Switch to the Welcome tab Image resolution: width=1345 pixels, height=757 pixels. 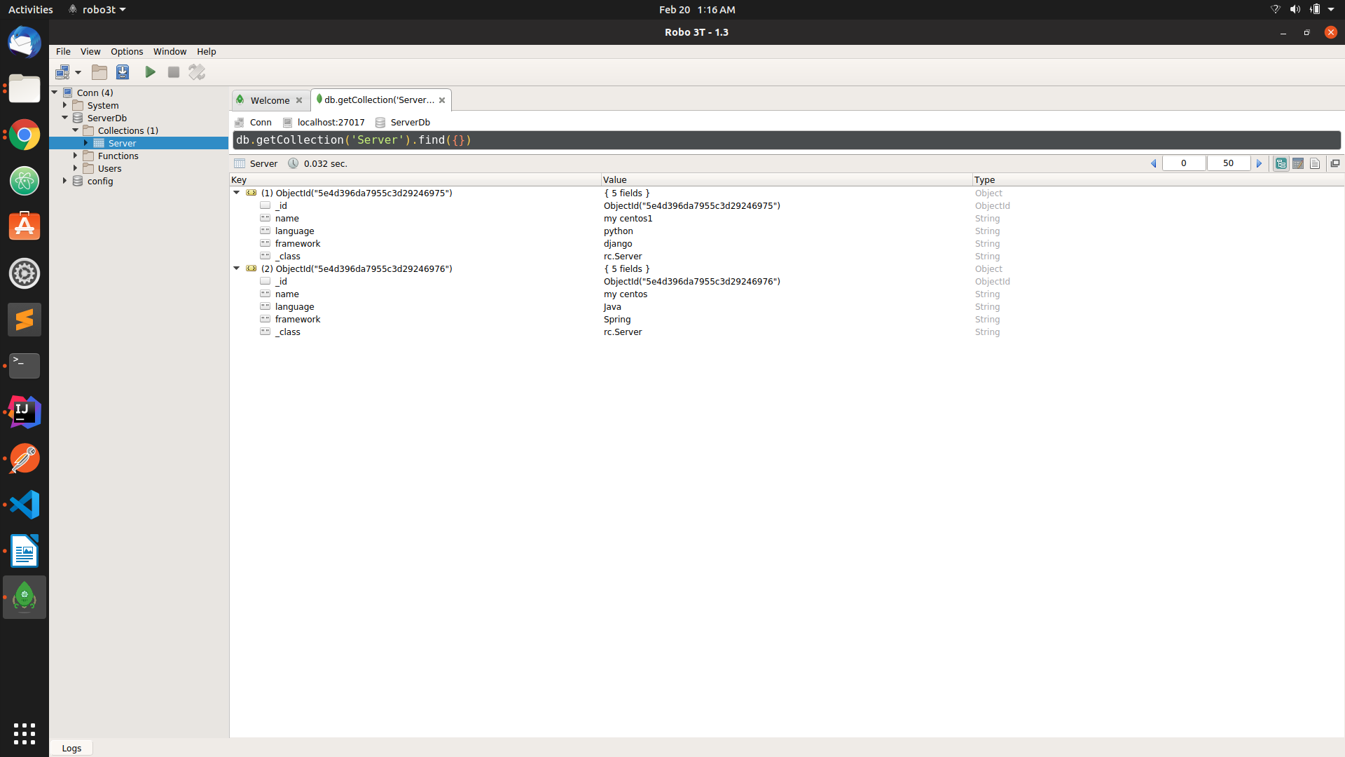269,100
